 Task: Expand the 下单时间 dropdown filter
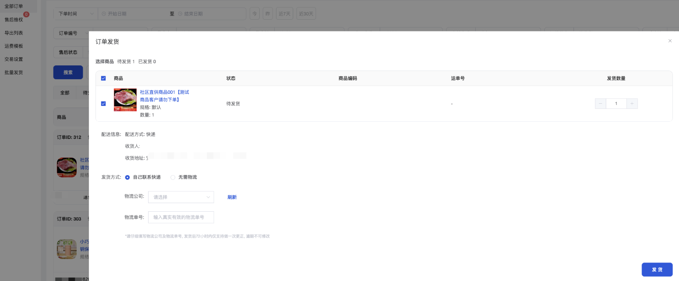(x=75, y=14)
